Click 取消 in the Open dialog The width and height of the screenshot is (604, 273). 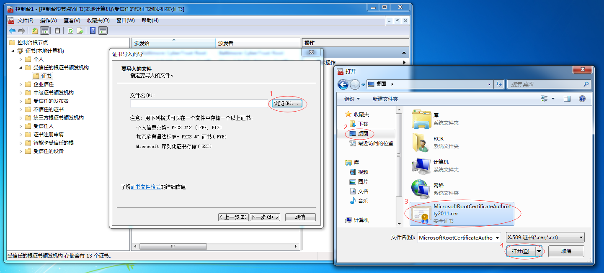coord(566,251)
